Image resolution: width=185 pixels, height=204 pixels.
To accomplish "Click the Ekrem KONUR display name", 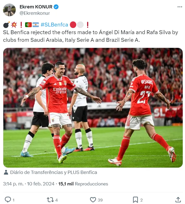I will (x=36, y=7).
